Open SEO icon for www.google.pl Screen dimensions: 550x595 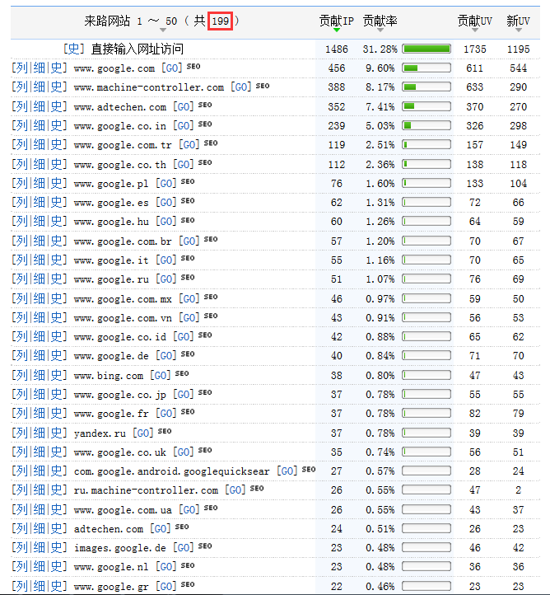pyautogui.click(x=188, y=181)
